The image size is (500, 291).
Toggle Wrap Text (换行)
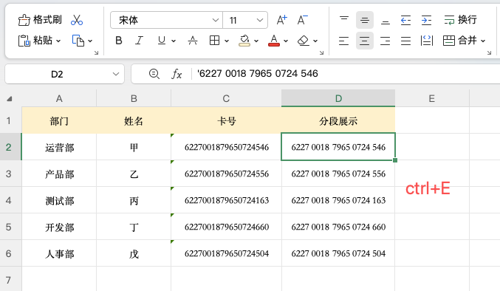(x=460, y=20)
